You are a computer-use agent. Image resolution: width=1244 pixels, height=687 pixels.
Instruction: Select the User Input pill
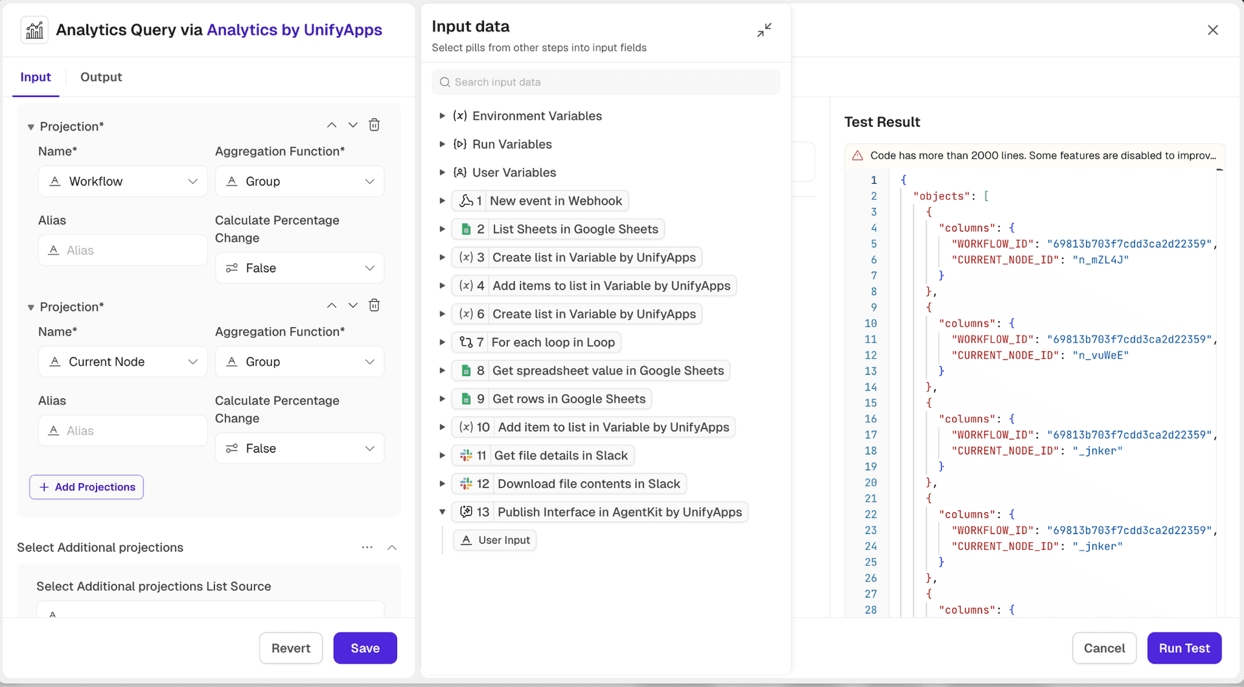click(x=495, y=540)
